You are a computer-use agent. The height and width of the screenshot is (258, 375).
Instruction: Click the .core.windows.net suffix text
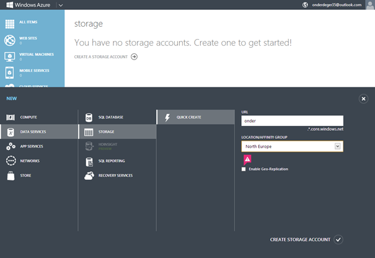click(325, 129)
